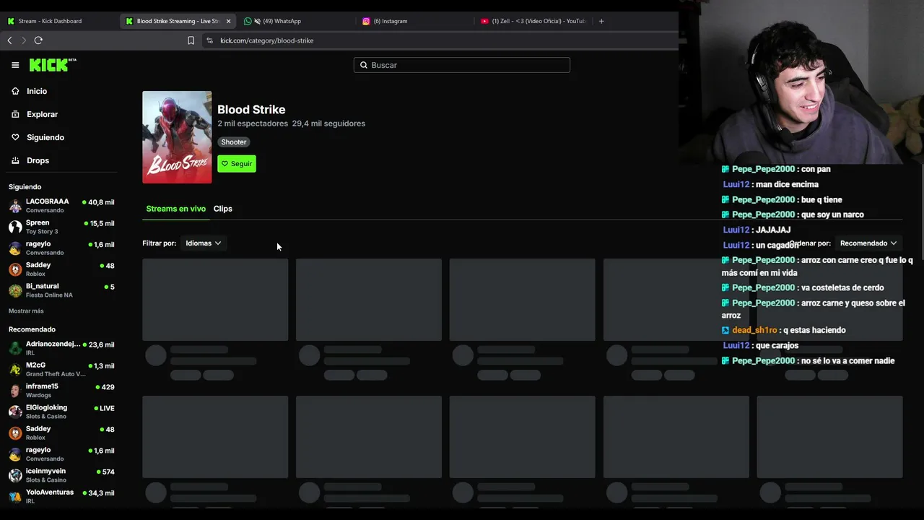
Task: Click the chat message 'con pan'
Action: 816,169
